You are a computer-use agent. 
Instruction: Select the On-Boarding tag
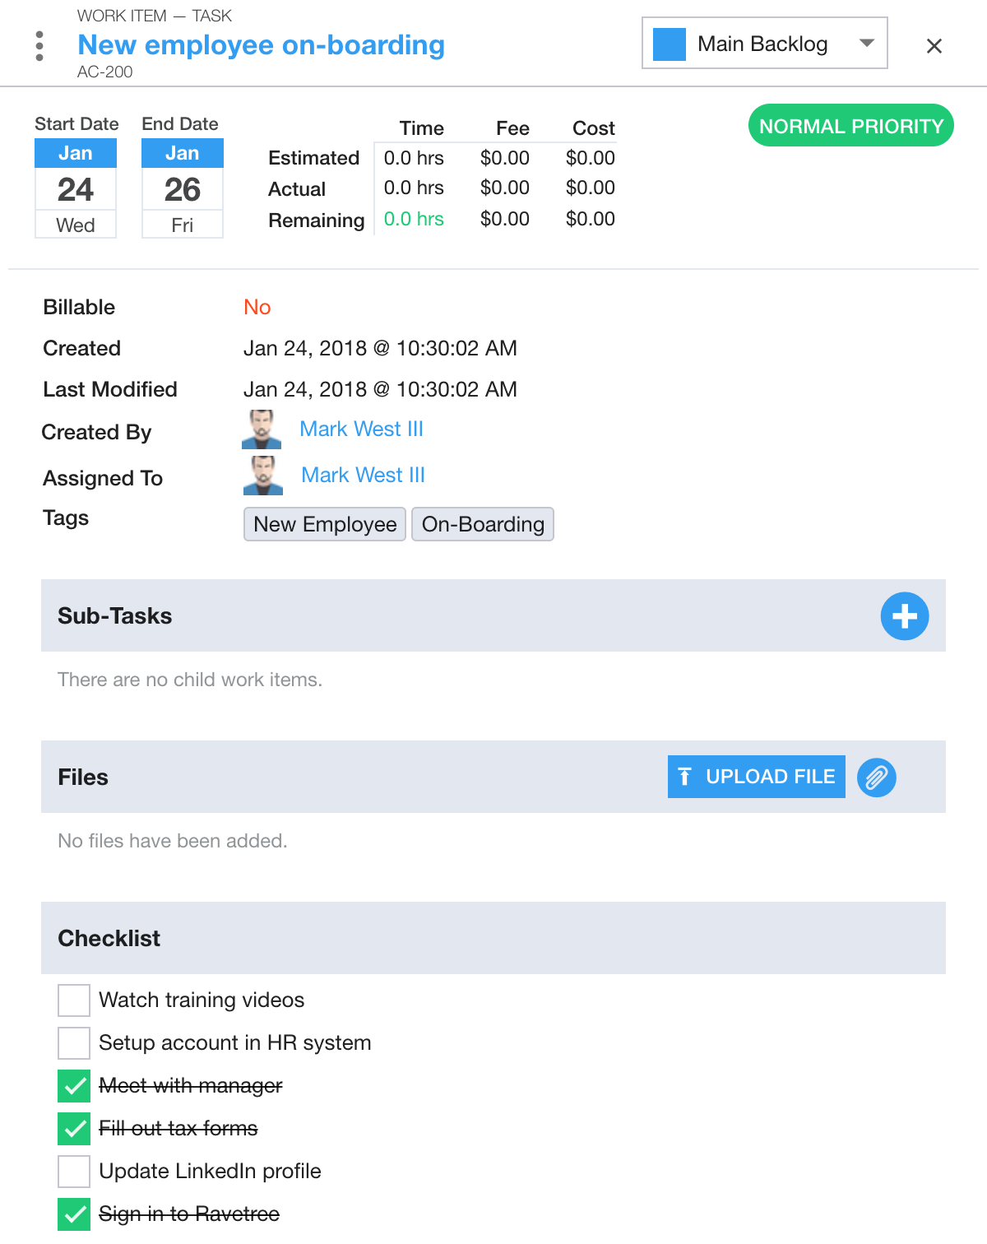pyautogui.click(x=483, y=524)
